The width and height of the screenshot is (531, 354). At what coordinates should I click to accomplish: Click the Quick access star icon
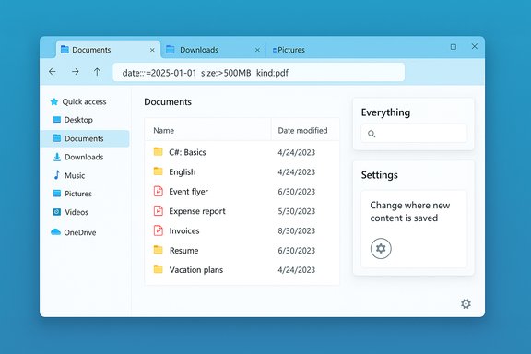53,101
